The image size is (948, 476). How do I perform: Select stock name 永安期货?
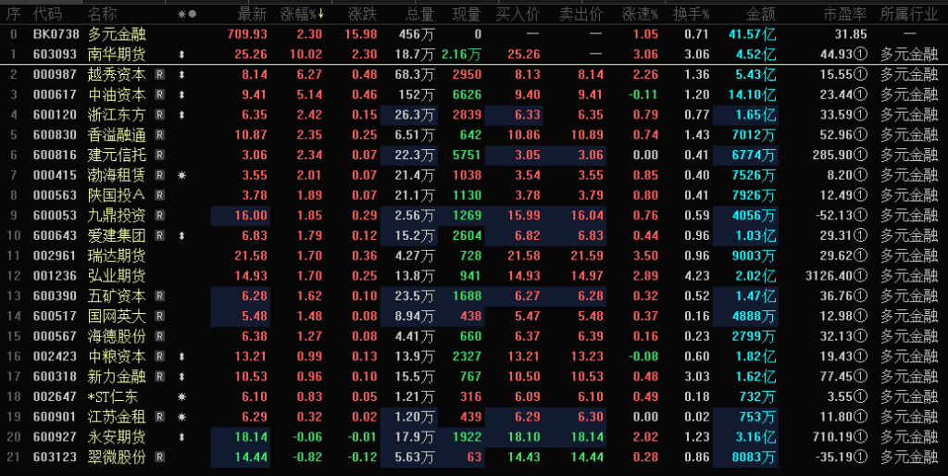pos(117,437)
